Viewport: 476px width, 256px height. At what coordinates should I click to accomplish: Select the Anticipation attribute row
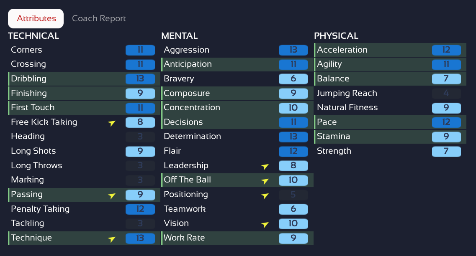(237, 64)
